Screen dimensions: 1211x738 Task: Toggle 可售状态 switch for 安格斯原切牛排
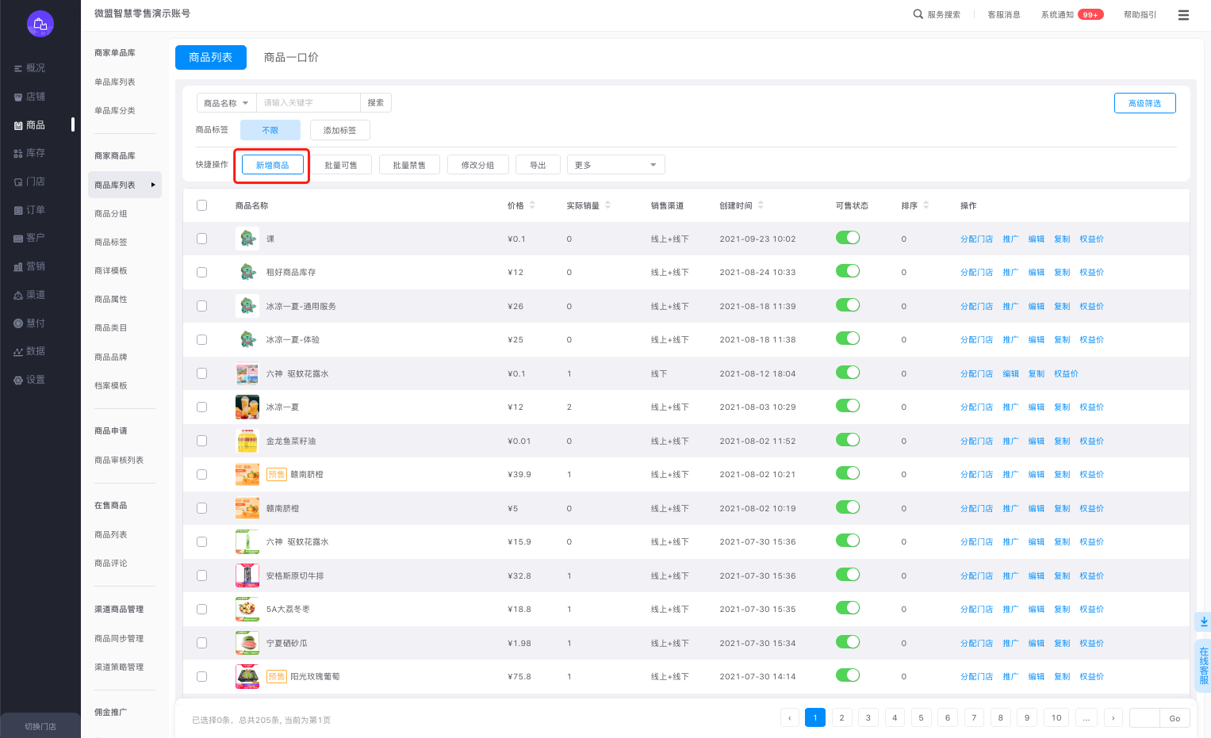tap(848, 575)
